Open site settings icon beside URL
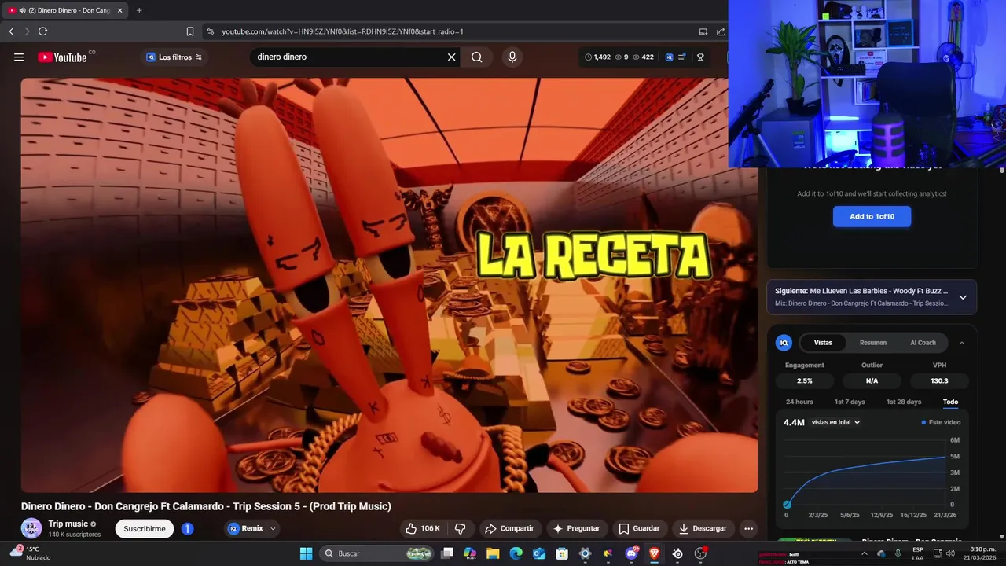The image size is (1006, 566). click(x=210, y=31)
